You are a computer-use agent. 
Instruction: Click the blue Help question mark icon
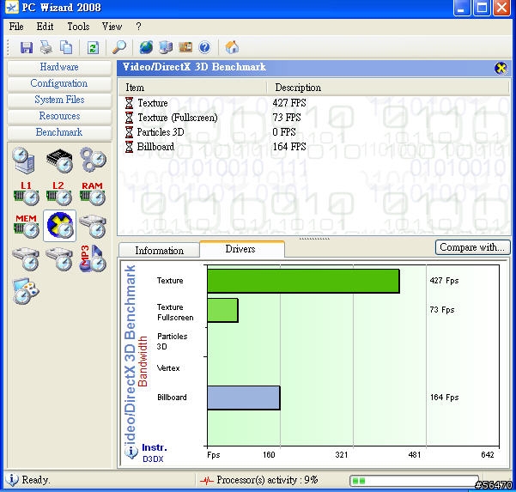click(x=204, y=47)
